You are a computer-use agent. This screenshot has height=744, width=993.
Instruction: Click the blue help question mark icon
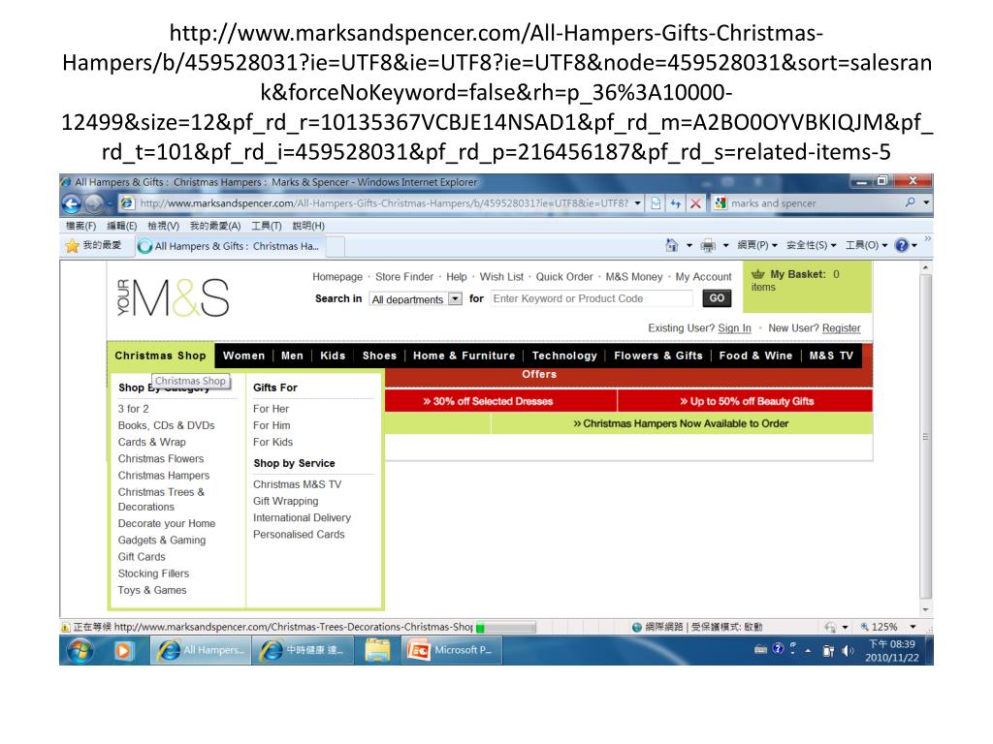coord(901,245)
